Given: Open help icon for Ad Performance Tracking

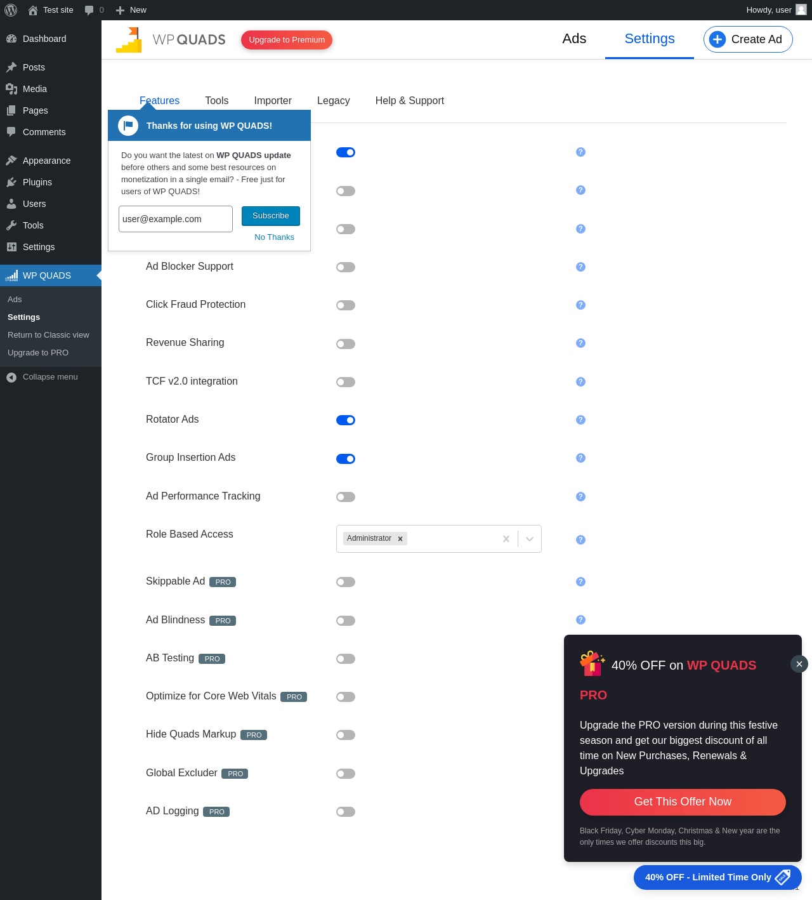Looking at the screenshot, I should 580,497.
